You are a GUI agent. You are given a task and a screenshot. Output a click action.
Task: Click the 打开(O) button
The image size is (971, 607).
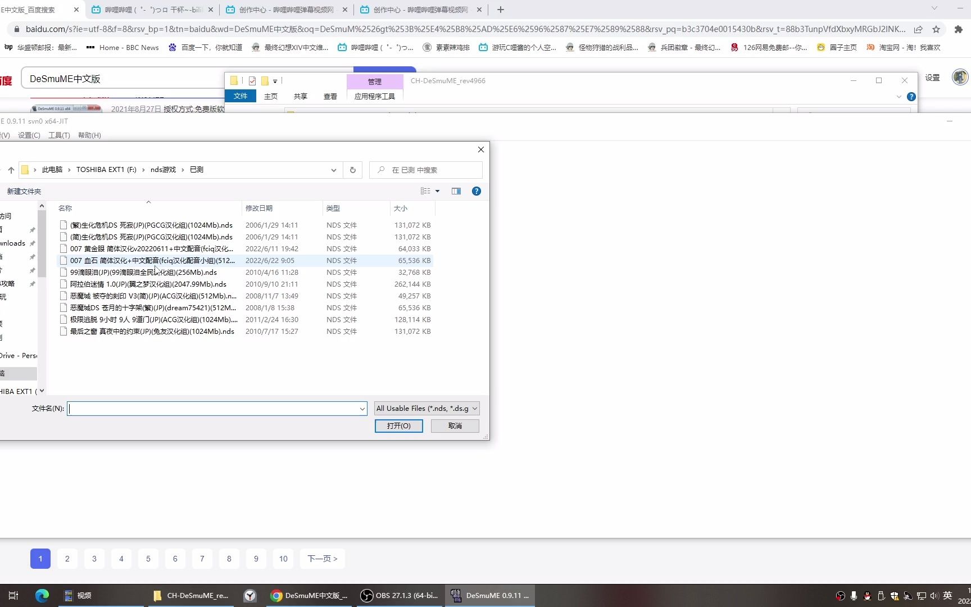399,426
